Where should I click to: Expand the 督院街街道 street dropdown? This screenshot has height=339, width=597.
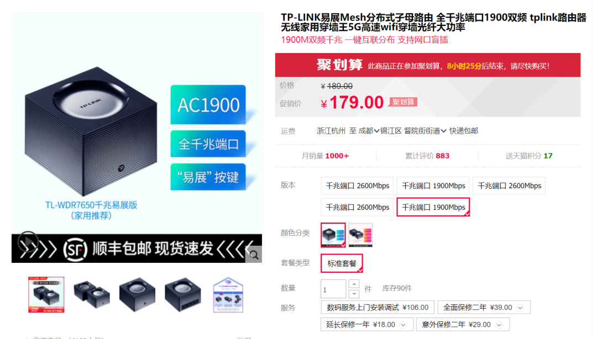click(425, 131)
